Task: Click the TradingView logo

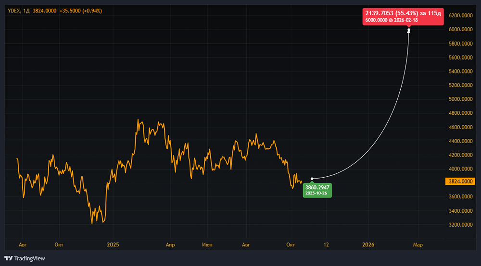Action: pos(25,258)
